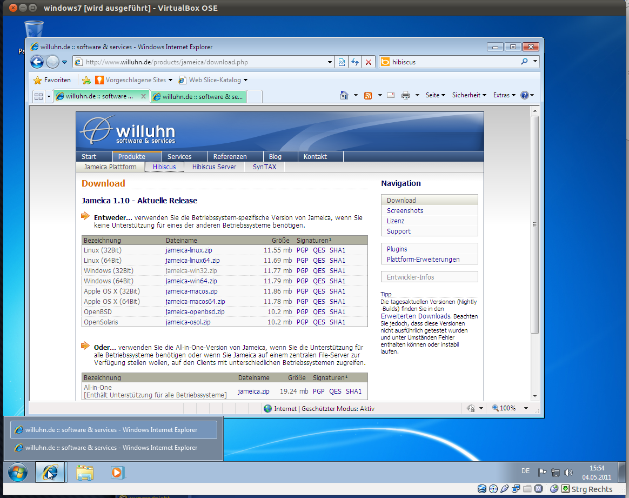Screen dimensions: 629x498
Task: Open Screenshots link in Navigation sidebar
Action: [x=405, y=211]
